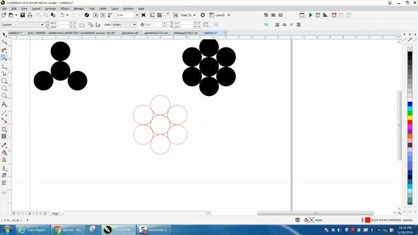This screenshot has height=235, width=418.
Task: Open the Options gear icon
Action: [x=202, y=15]
